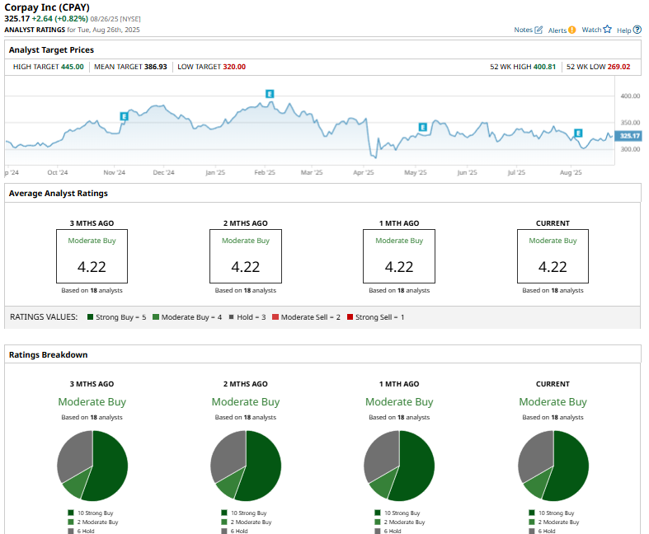Click '6 Hold' under 2 MTHS AGO pie
Screen dimensions: 649x534
click(239, 531)
